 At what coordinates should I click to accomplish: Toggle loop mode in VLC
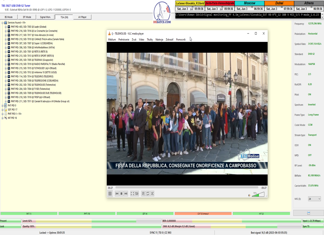click(148, 193)
